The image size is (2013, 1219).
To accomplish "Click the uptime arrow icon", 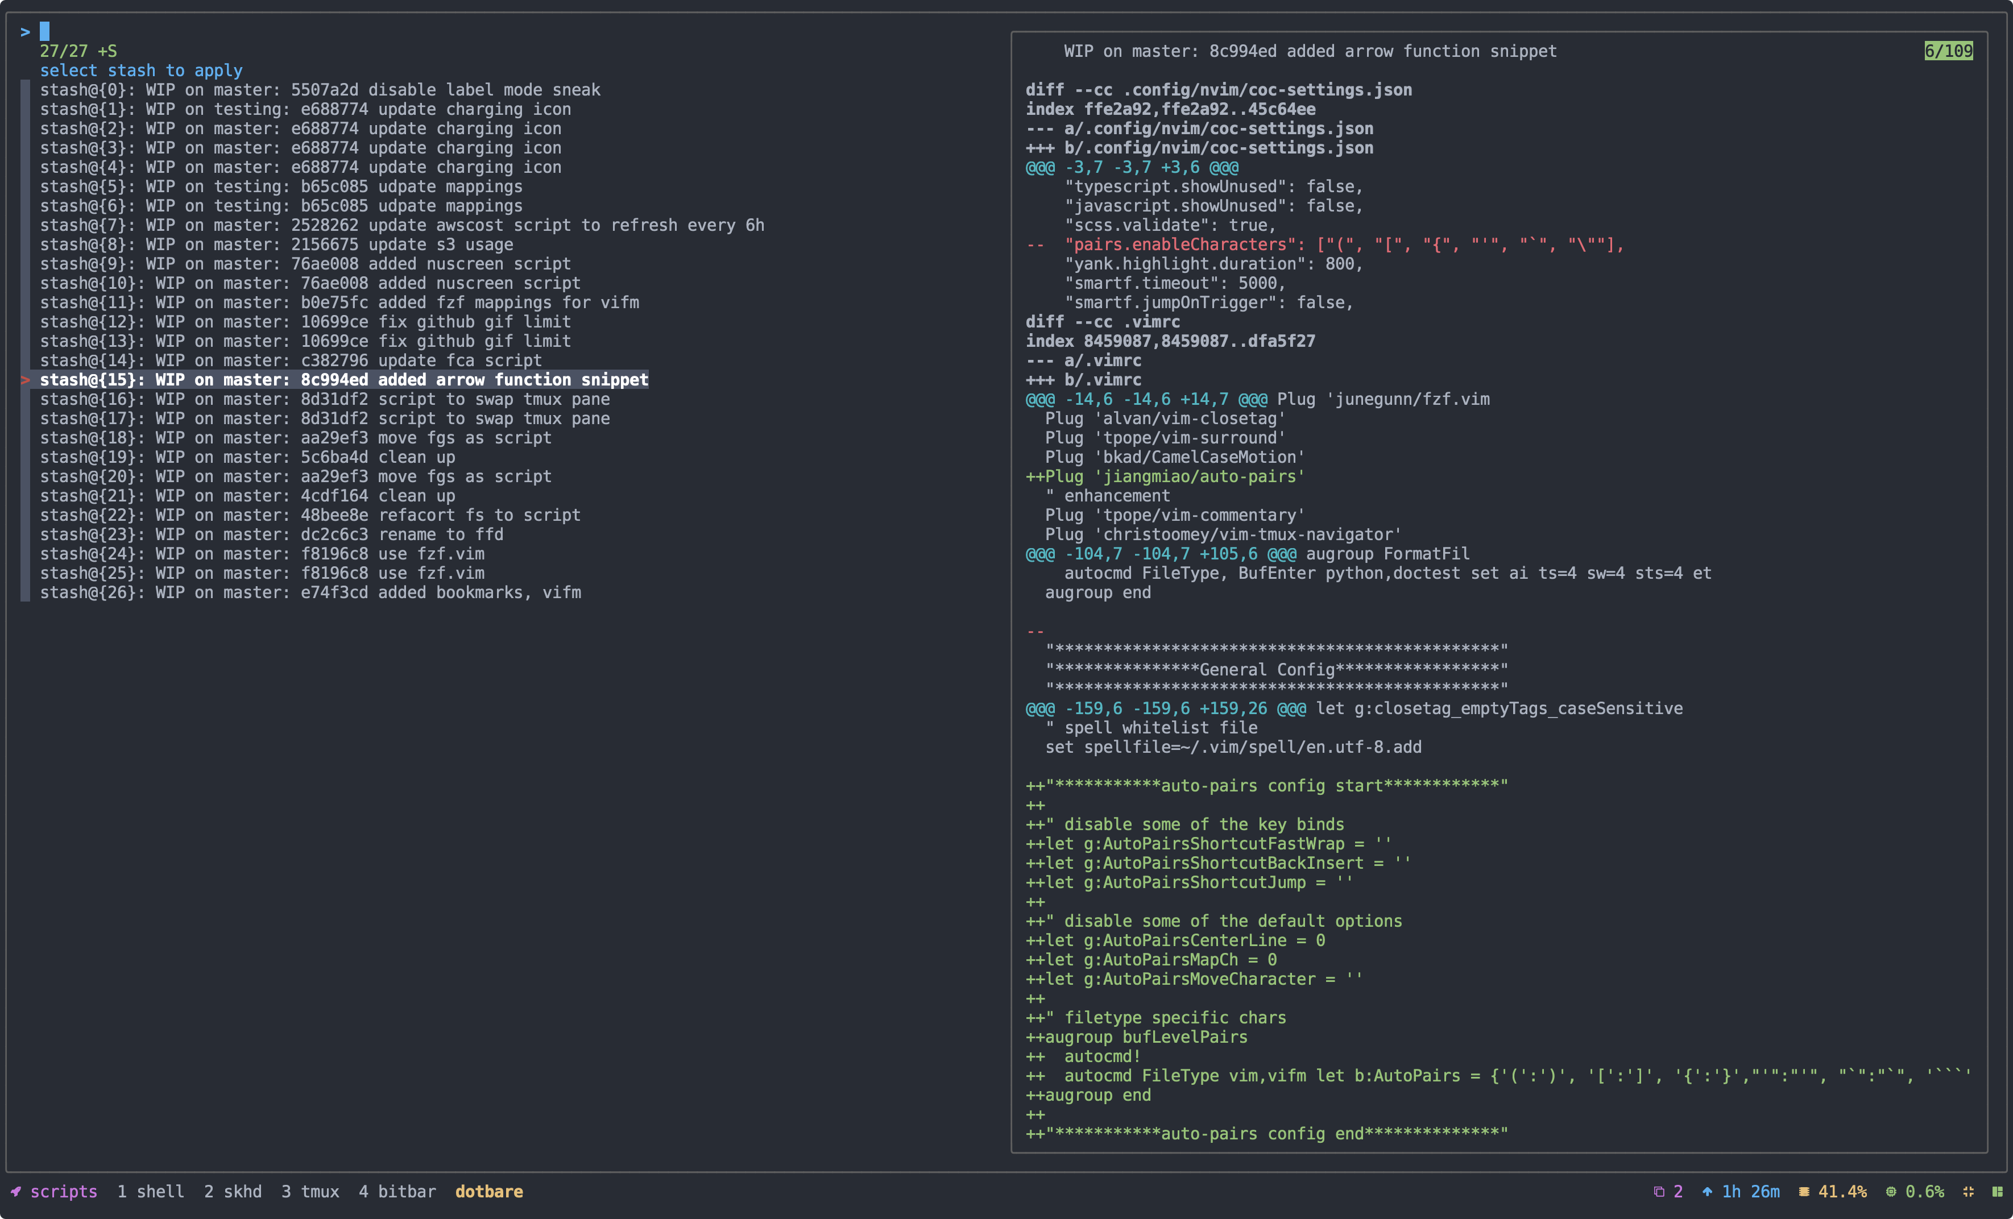I will [x=1707, y=1191].
